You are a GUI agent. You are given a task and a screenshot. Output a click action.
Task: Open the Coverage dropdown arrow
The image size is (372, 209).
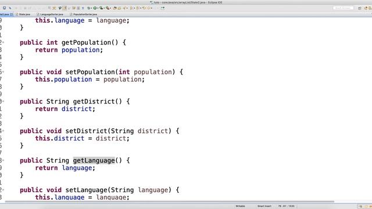[x=104, y=8]
